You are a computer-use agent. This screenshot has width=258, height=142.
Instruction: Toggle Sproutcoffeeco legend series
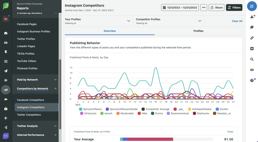[x=90, y=109]
